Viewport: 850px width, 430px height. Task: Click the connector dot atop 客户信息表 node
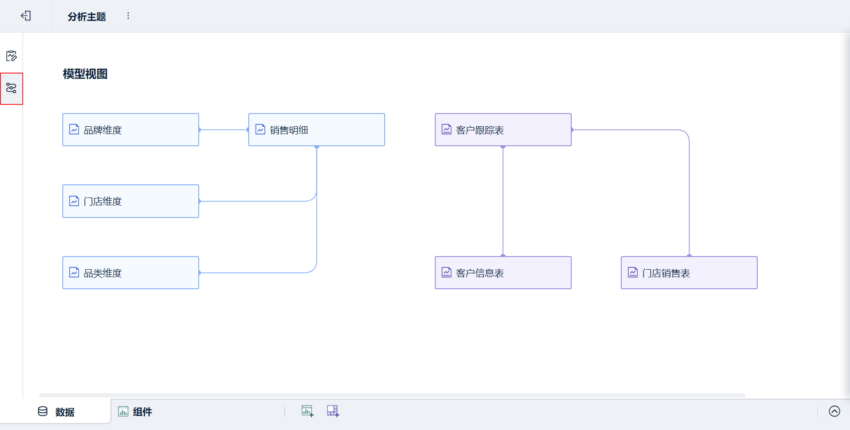(503, 256)
